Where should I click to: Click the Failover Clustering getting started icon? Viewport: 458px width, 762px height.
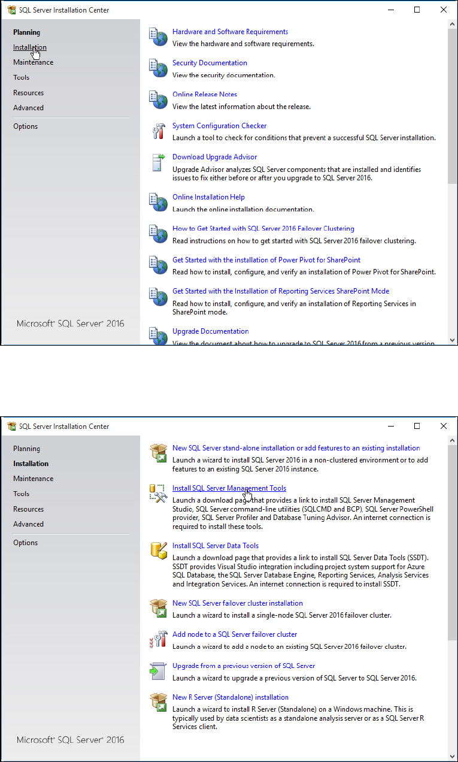pyautogui.click(x=158, y=234)
